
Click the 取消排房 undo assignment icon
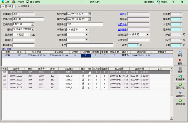point(180,76)
